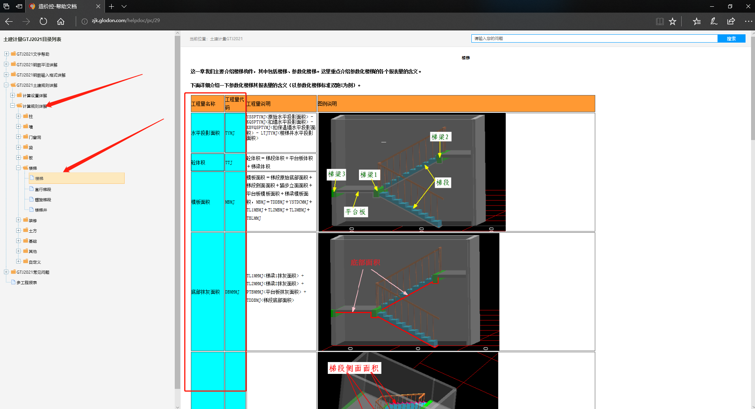The image size is (755, 409).
Task: Click the address bar URL
Action: (126, 21)
